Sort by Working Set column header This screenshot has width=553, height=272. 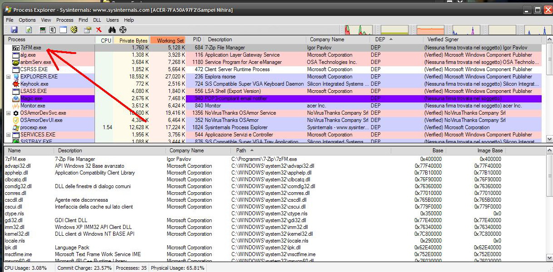pos(168,40)
